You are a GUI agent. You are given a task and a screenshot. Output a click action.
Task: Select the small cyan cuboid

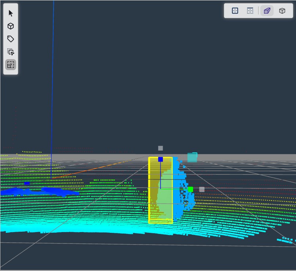tap(192, 158)
